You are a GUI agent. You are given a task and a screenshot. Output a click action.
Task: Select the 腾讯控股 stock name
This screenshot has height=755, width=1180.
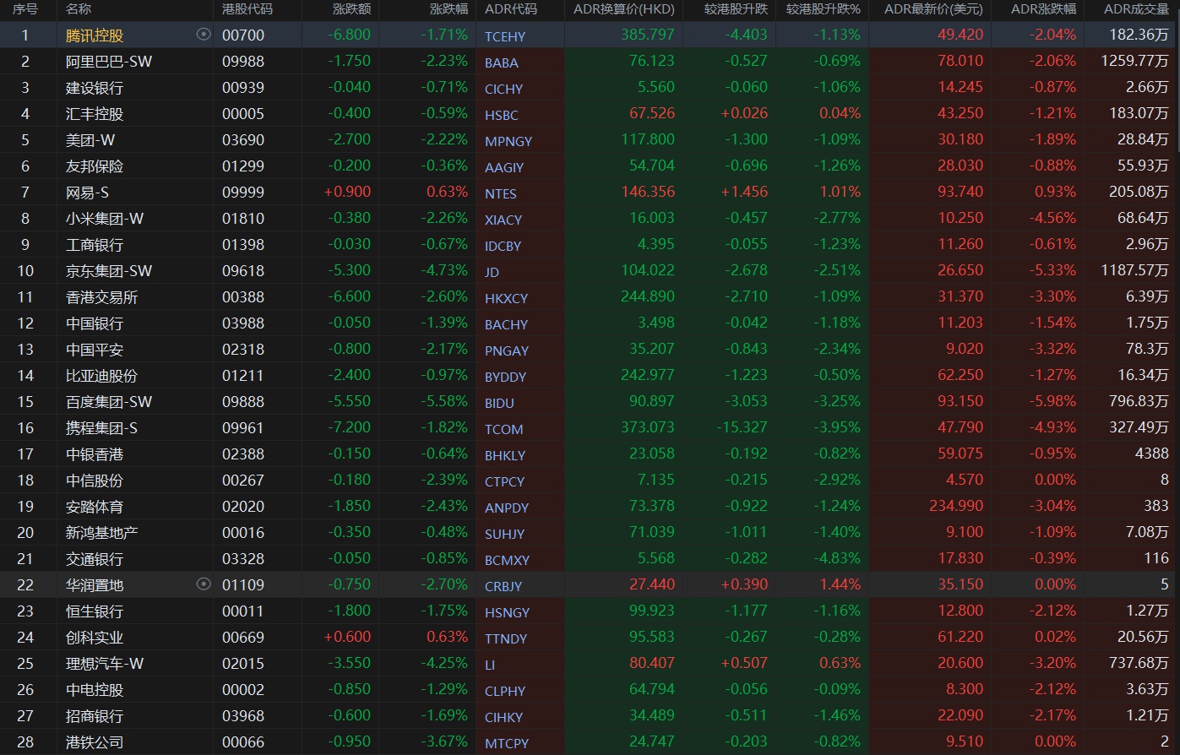tap(95, 35)
